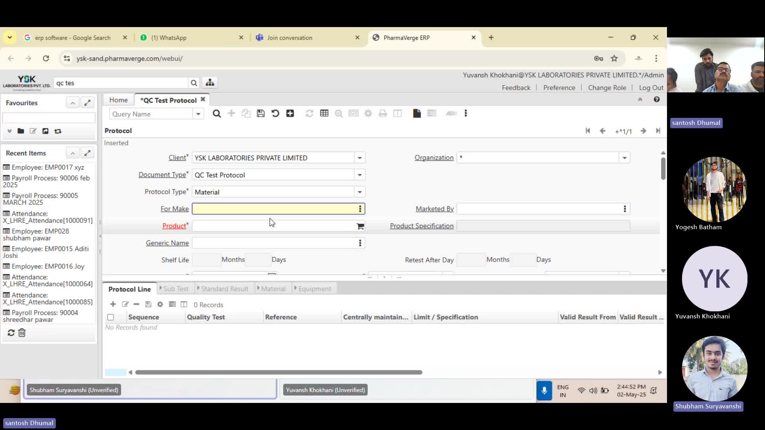Click the global search magnifier button

point(194,83)
